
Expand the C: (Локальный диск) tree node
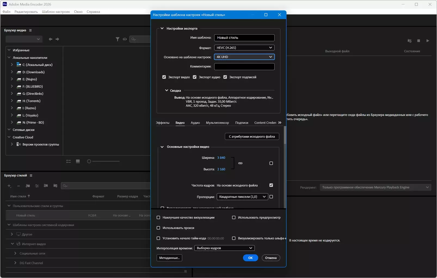12,65
